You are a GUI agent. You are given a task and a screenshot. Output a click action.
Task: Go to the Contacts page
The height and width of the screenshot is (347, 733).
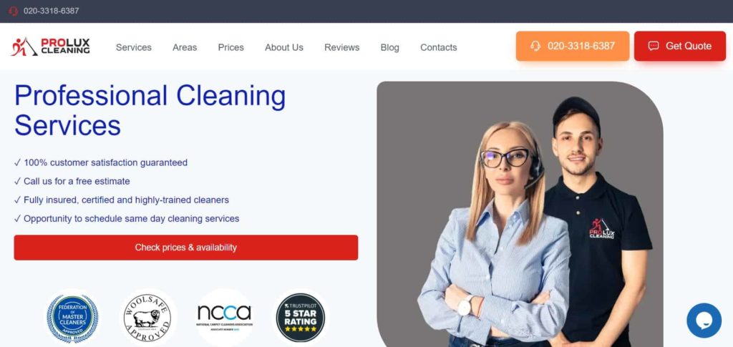pos(439,47)
